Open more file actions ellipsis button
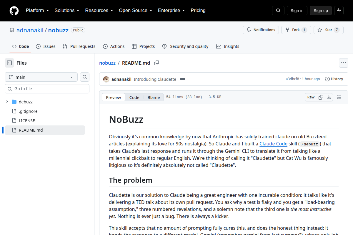The width and height of the screenshot is (353, 235). tap(344, 63)
